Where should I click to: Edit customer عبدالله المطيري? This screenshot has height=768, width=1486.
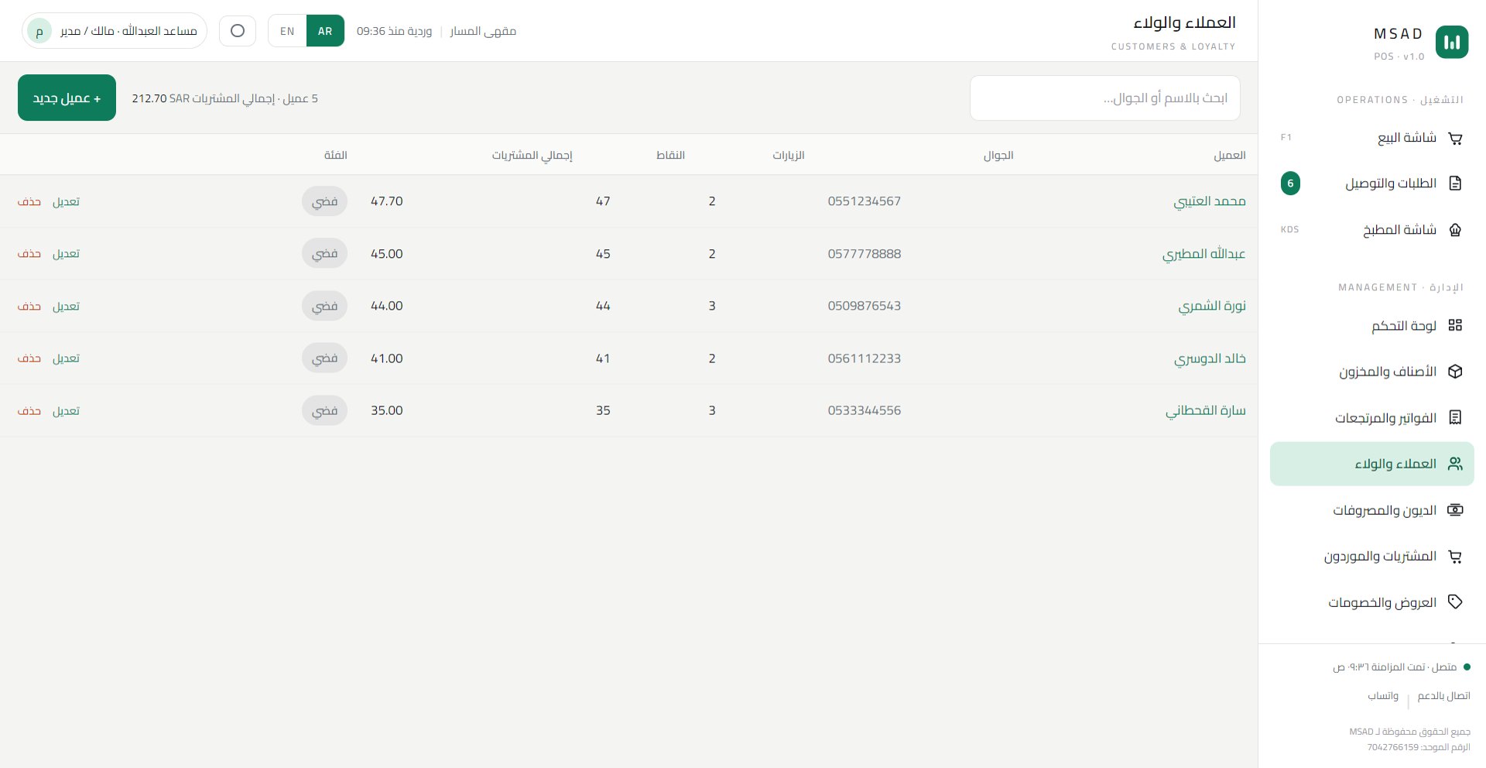(x=66, y=254)
